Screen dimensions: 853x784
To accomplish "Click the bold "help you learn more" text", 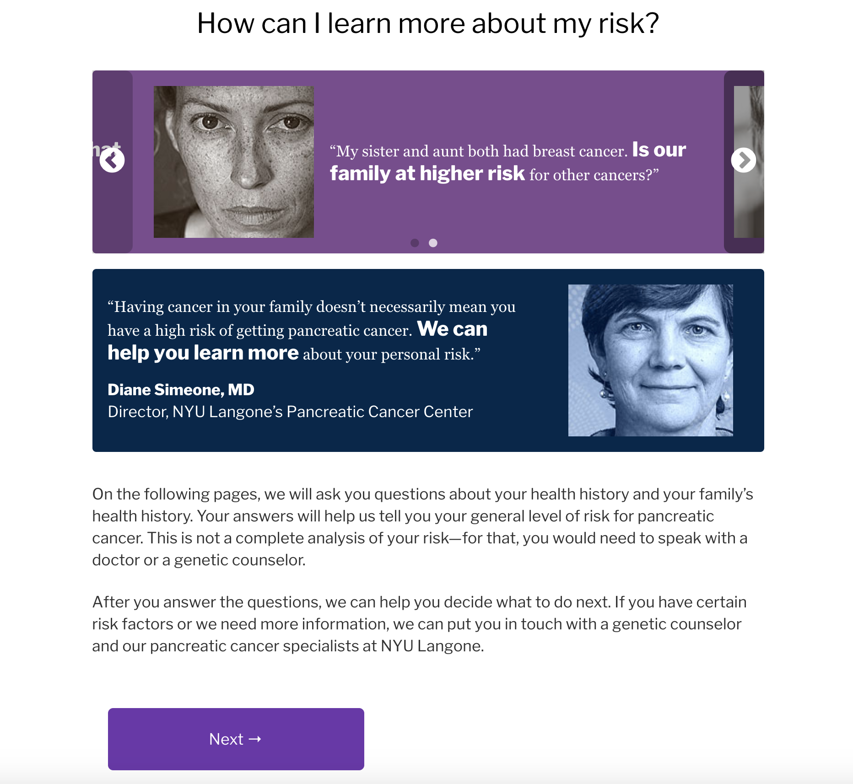I will (203, 353).
